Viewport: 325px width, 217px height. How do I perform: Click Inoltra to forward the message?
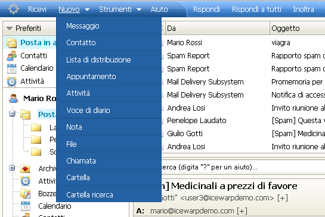point(304,10)
